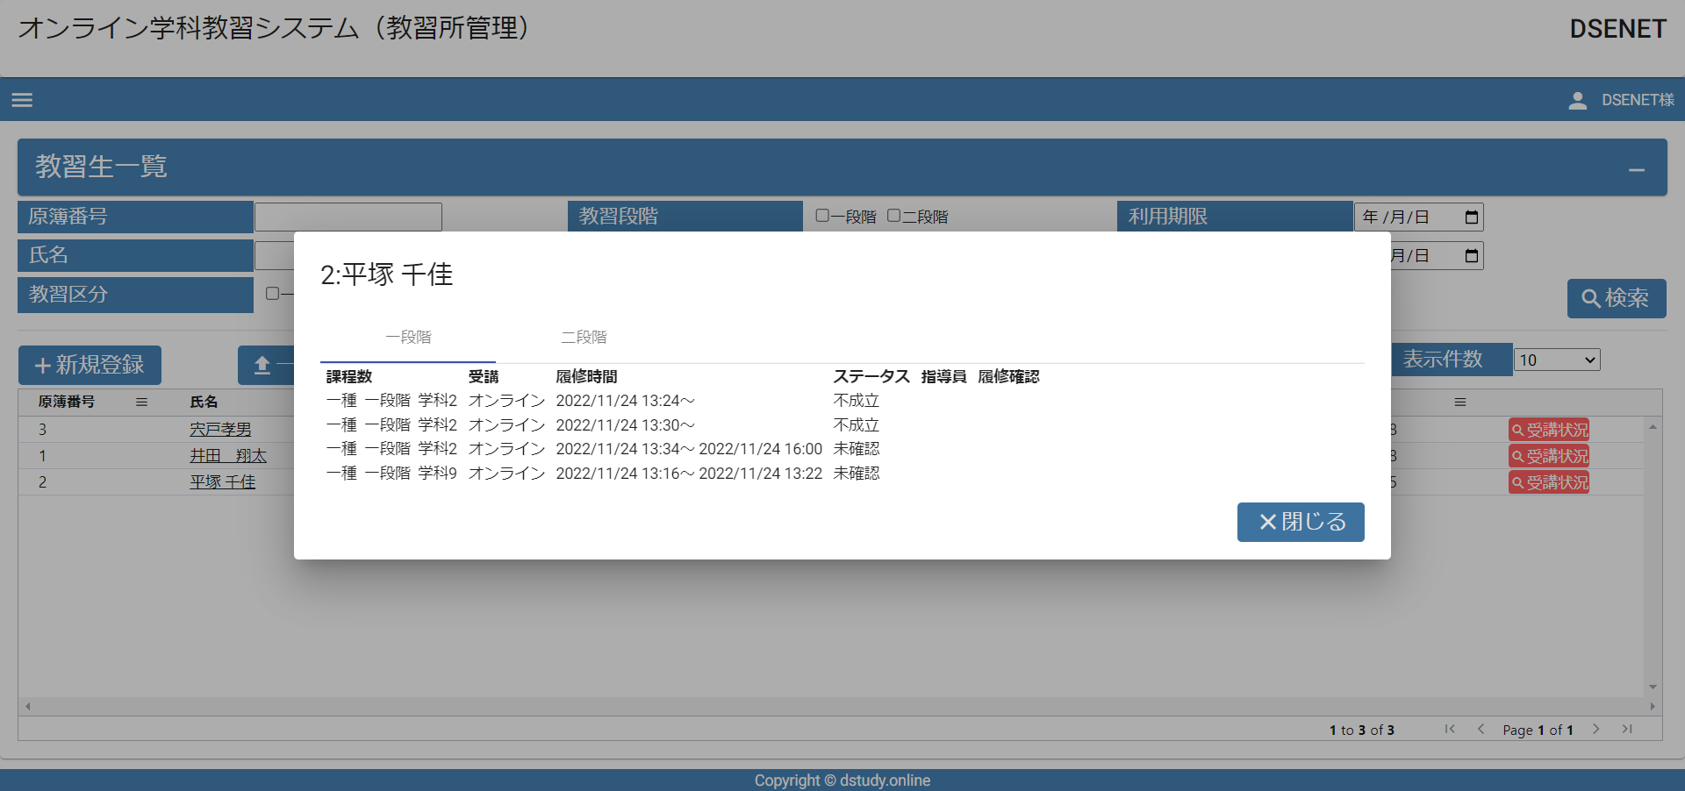
Task: Collapse the 教習生一覧 panel with minus icon
Action: (1636, 170)
